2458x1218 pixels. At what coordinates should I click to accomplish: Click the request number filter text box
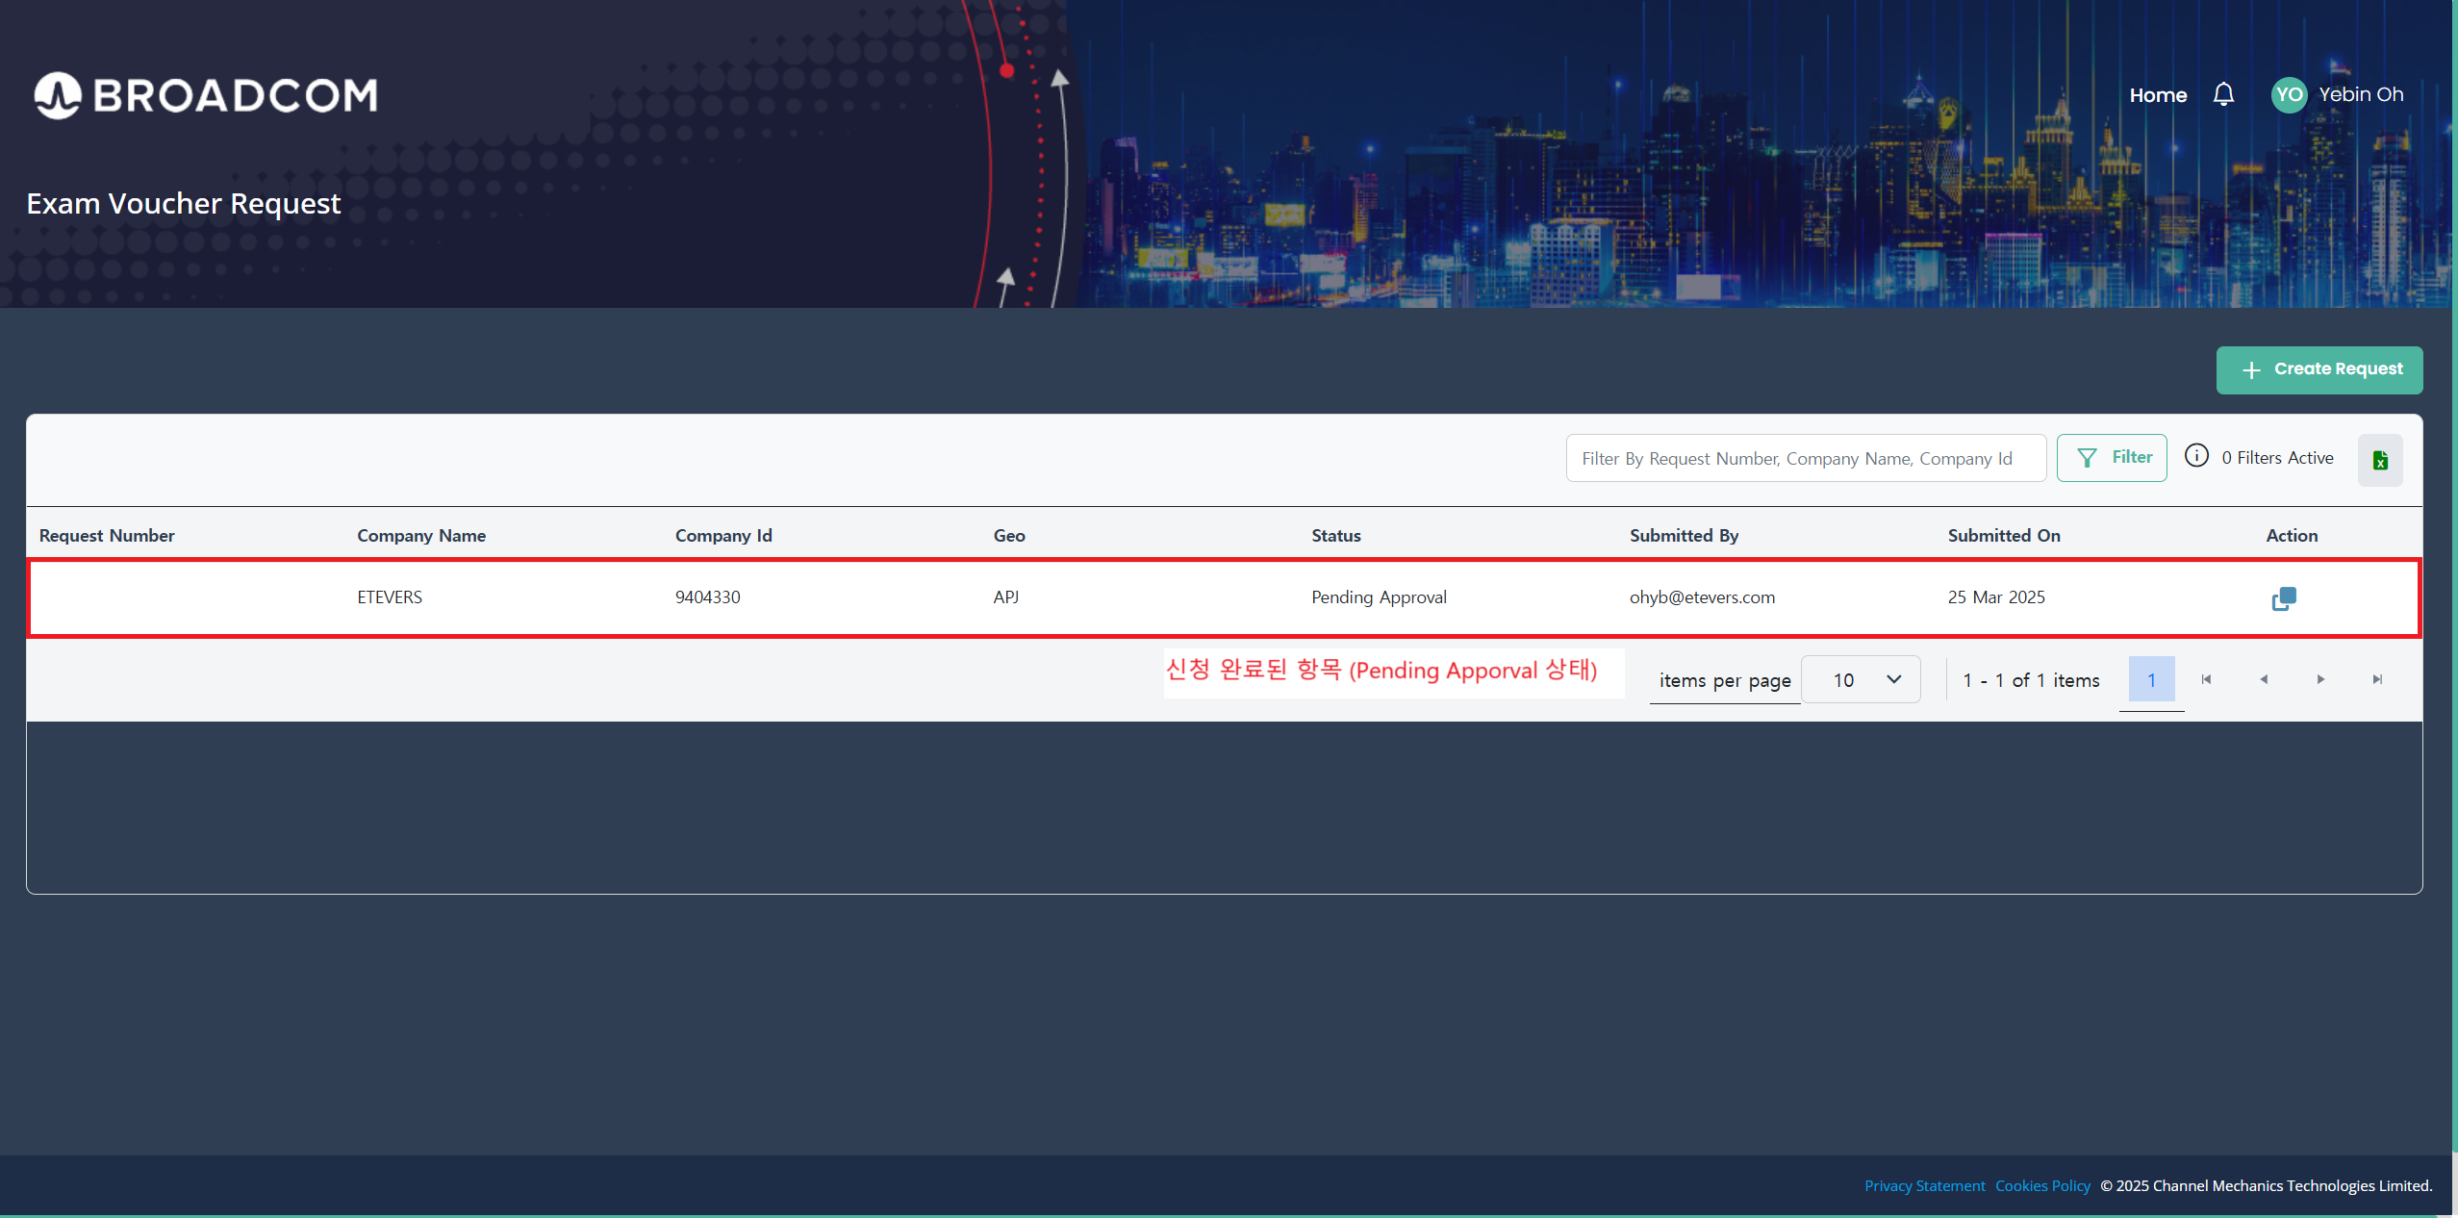point(1805,458)
